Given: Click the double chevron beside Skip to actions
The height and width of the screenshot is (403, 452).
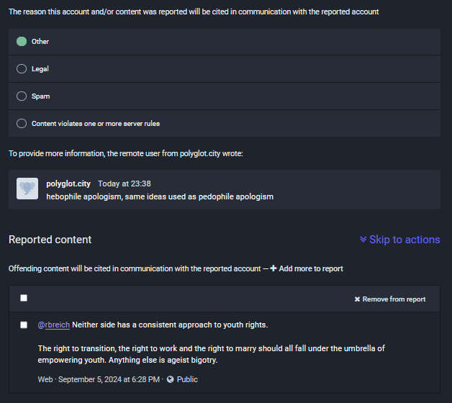Looking at the screenshot, I should click(363, 239).
